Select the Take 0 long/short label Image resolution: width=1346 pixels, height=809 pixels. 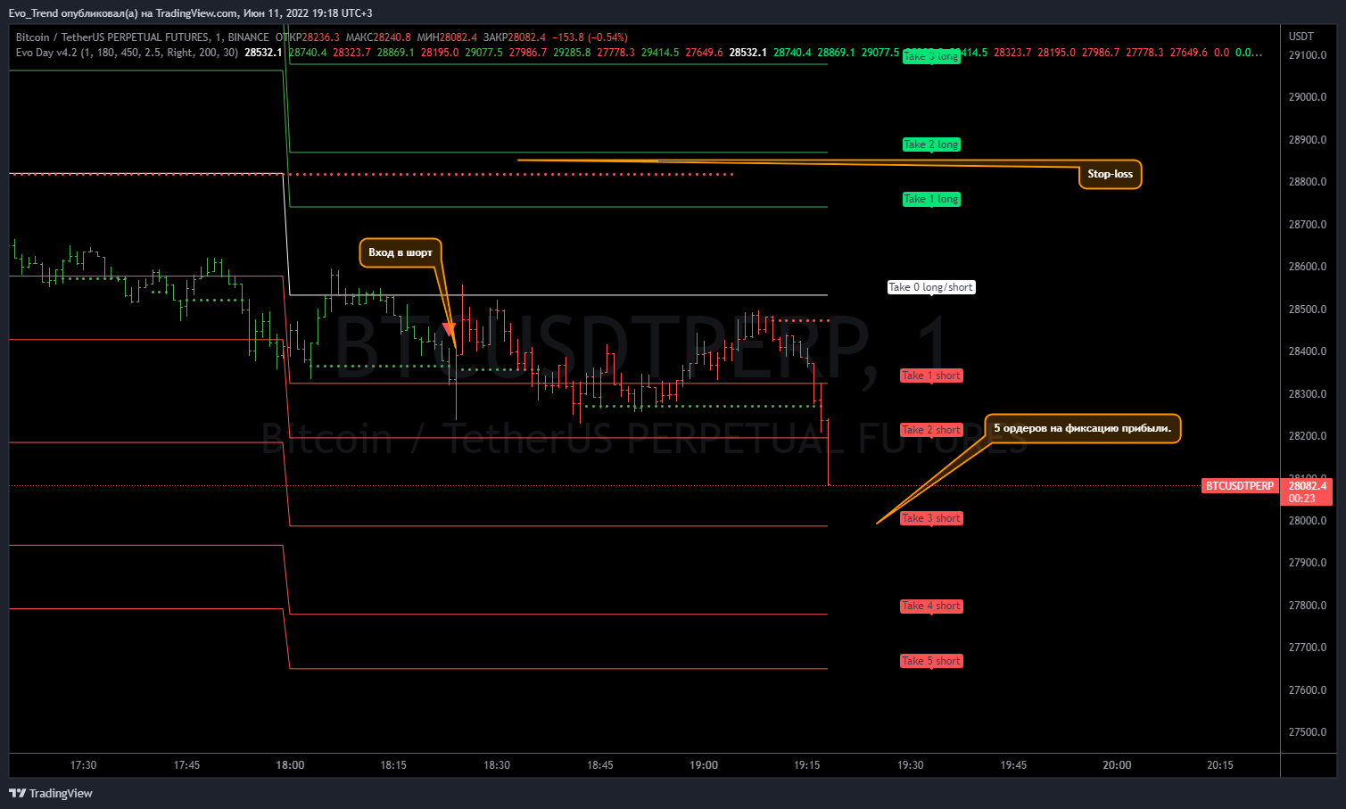(x=931, y=287)
